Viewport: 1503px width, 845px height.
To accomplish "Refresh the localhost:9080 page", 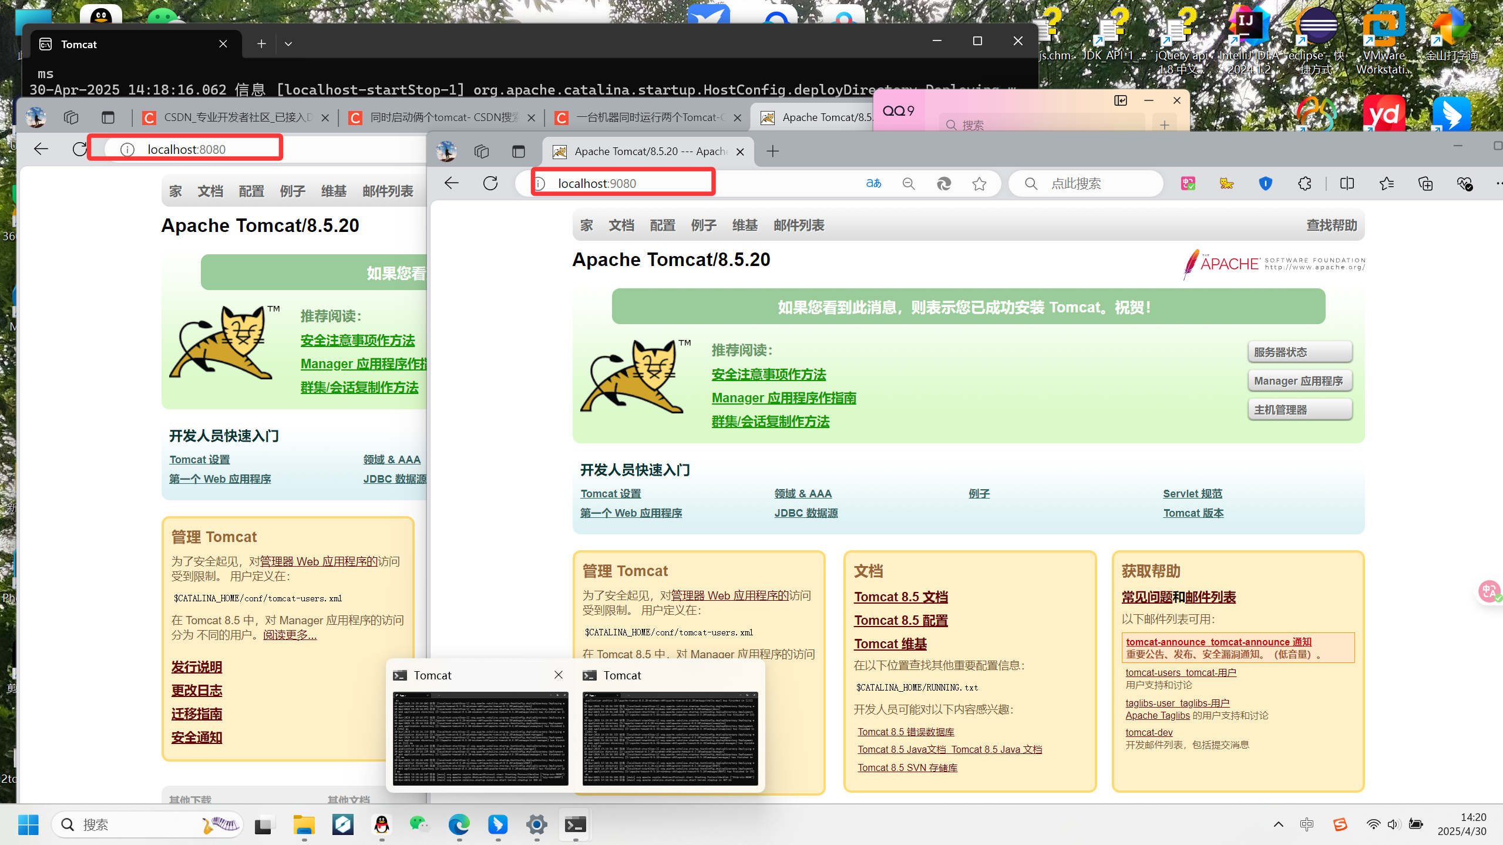I will (490, 183).
